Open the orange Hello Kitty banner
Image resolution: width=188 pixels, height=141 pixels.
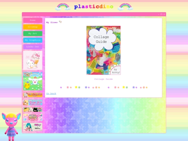point(33,95)
